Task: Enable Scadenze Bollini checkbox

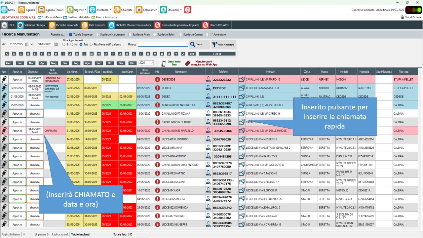Action: pyautogui.click(x=154, y=34)
